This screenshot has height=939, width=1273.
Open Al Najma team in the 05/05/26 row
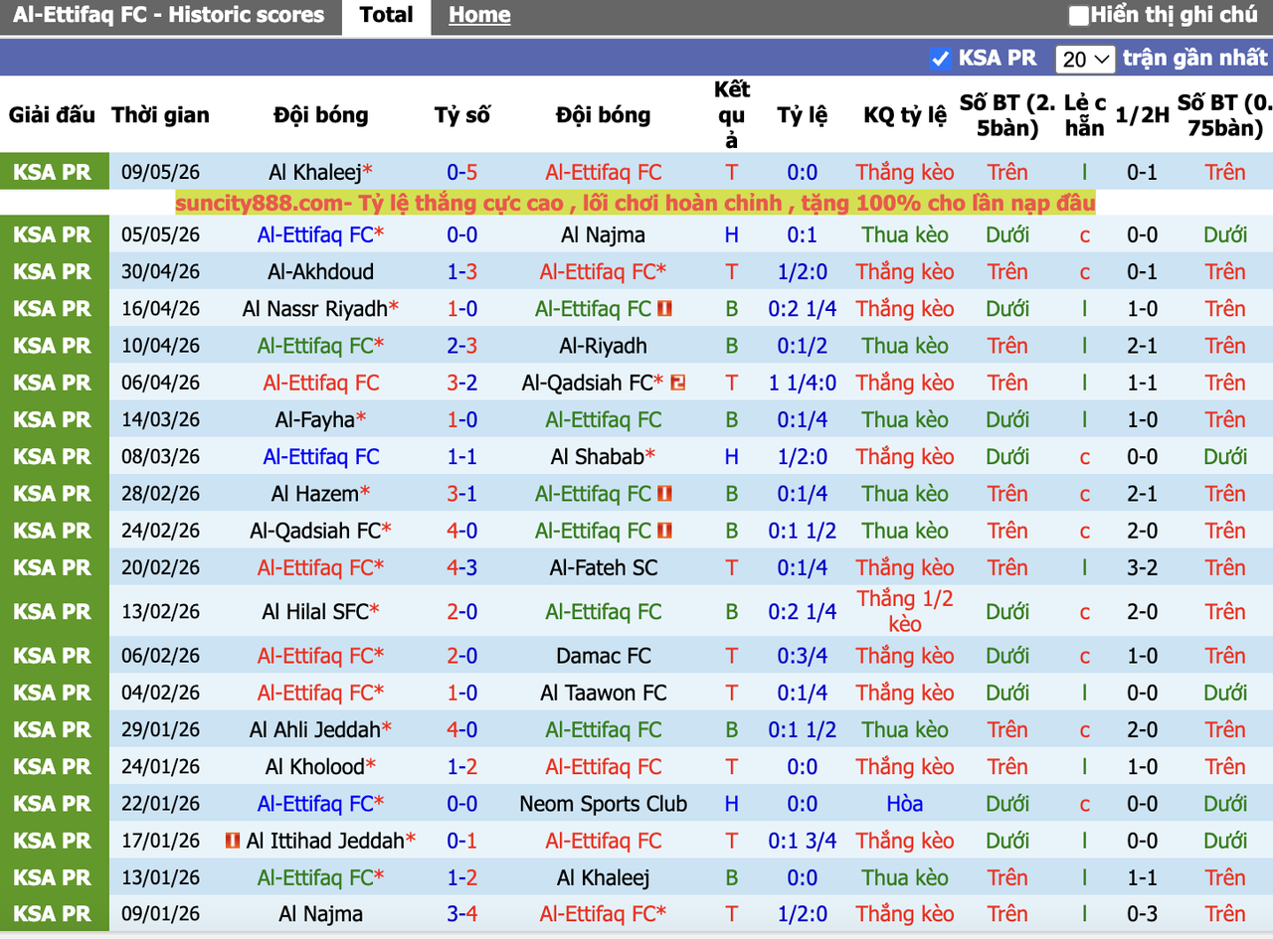[603, 235]
